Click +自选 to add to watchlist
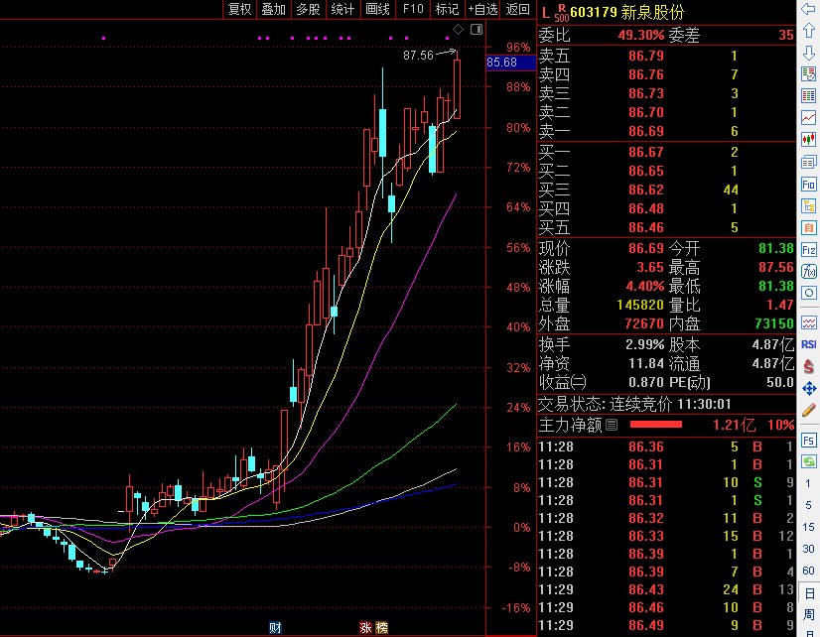 (482, 9)
